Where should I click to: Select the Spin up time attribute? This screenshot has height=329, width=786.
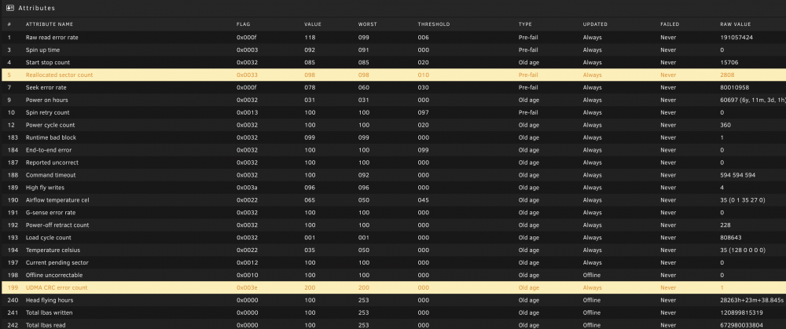(x=42, y=50)
